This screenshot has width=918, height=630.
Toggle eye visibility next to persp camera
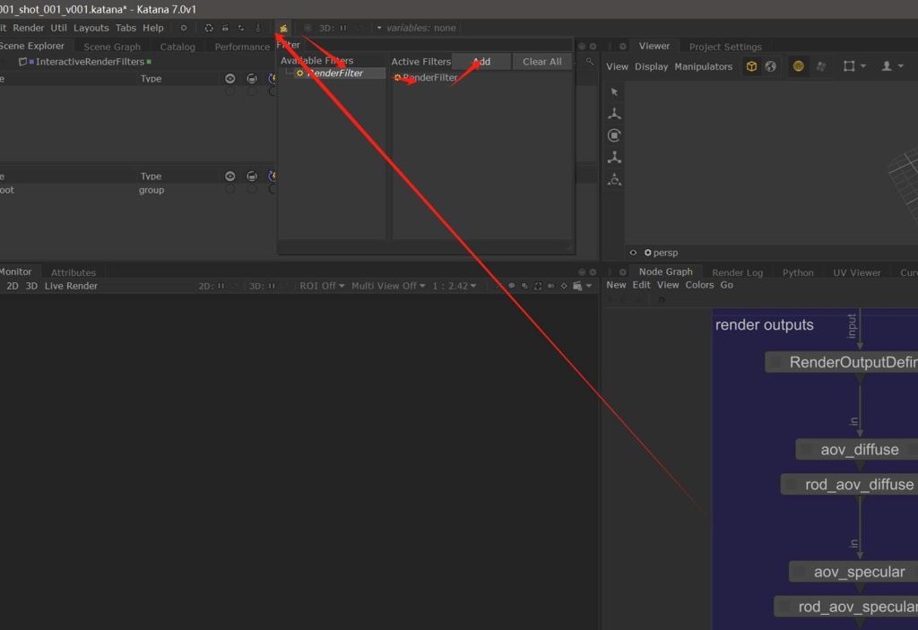(634, 253)
